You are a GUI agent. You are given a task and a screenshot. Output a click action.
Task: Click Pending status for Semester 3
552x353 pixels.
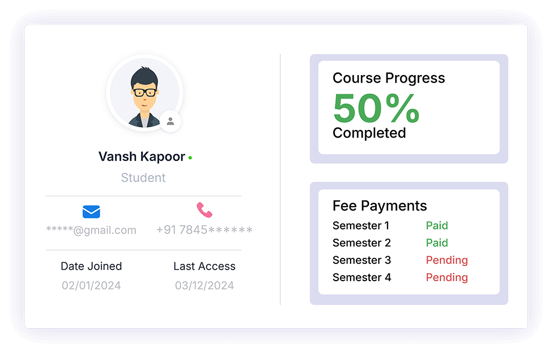pyautogui.click(x=446, y=261)
